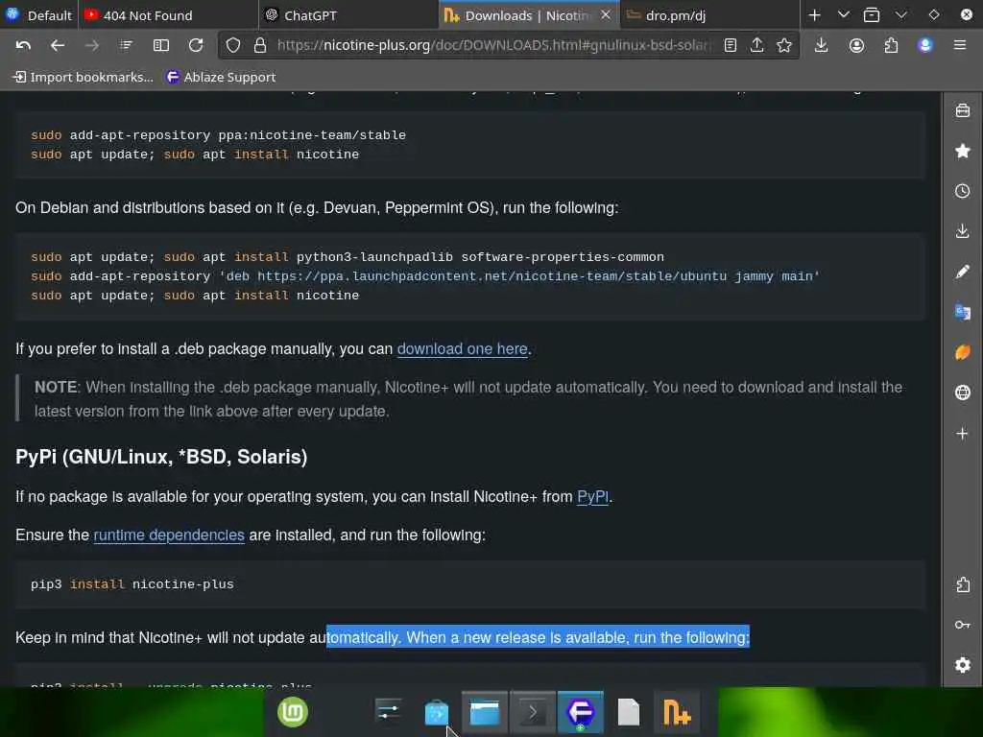Click the highlighted 'When a new release is available' text
The image size is (983, 737).
pos(538,638)
